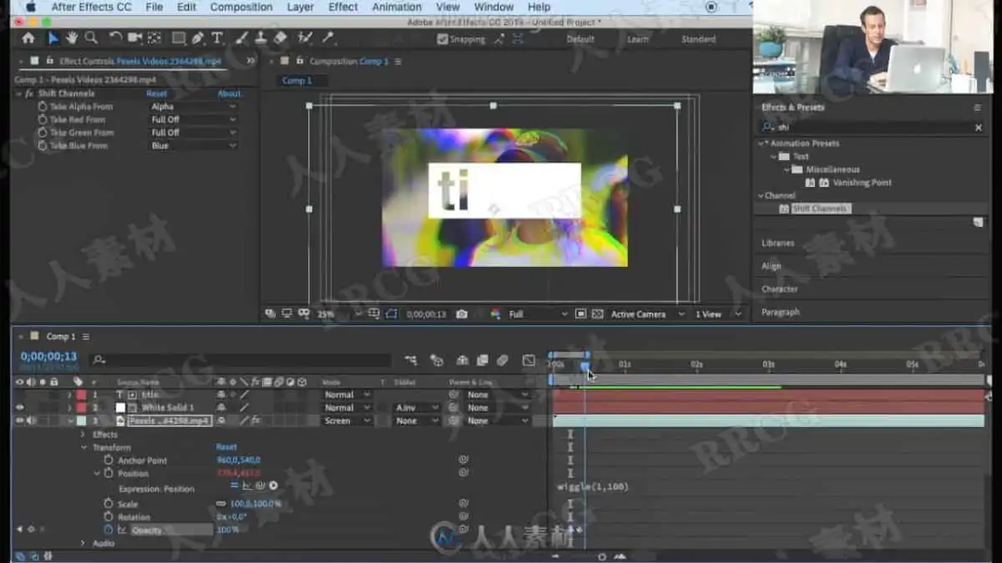
Task: Click the hide shy layers icon
Action: click(462, 360)
